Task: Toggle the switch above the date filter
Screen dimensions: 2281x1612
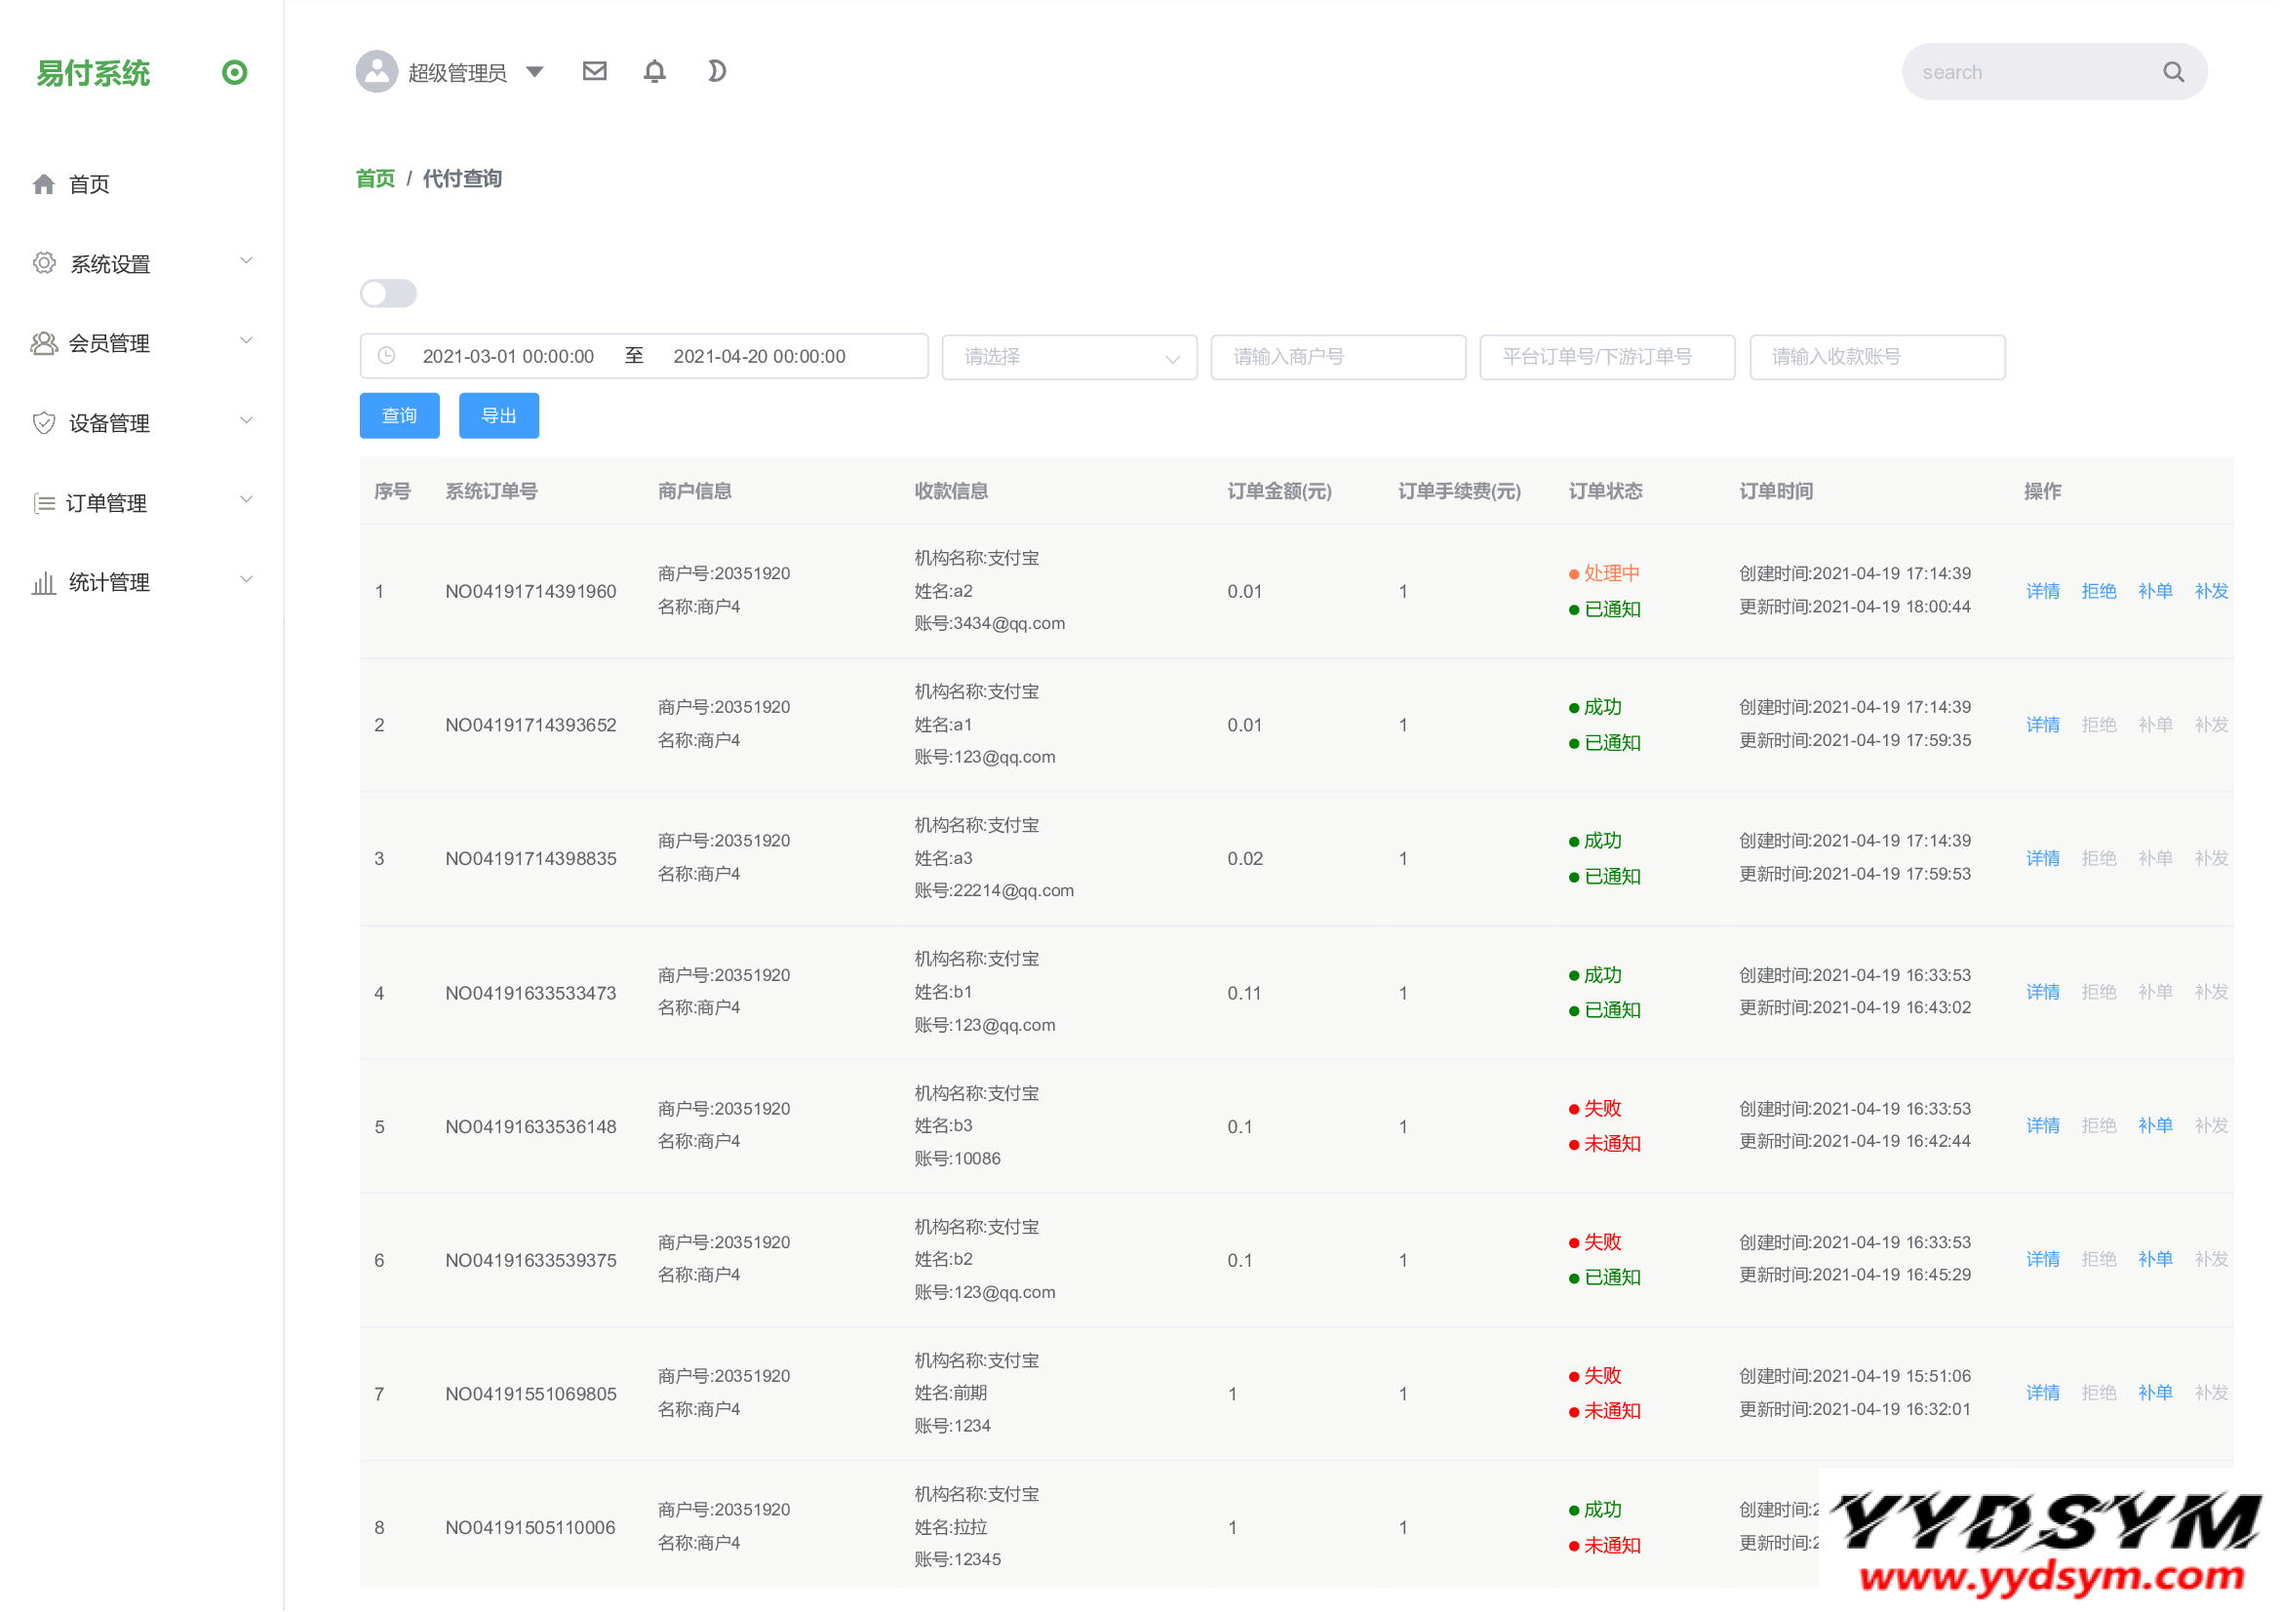Action: tap(388, 293)
